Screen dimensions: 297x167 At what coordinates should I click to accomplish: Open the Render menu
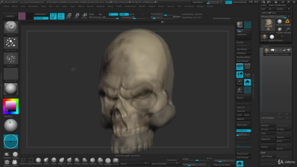(x=142, y=6)
